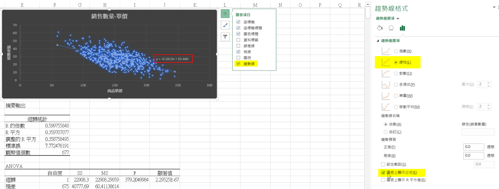Increase the polynomial 冪次 order stepper
Image resolution: width=499 pixels, height=189 pixels.
coord(488,83)
